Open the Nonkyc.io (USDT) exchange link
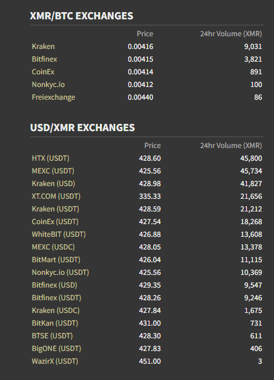274x380 pixels. point(60,272)
